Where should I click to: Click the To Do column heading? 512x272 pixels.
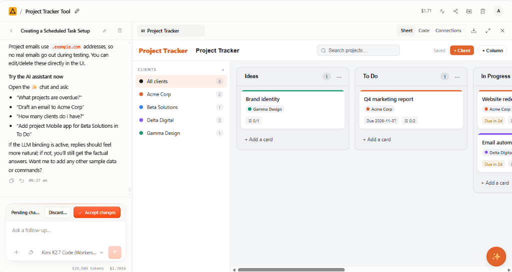(370, 76)
